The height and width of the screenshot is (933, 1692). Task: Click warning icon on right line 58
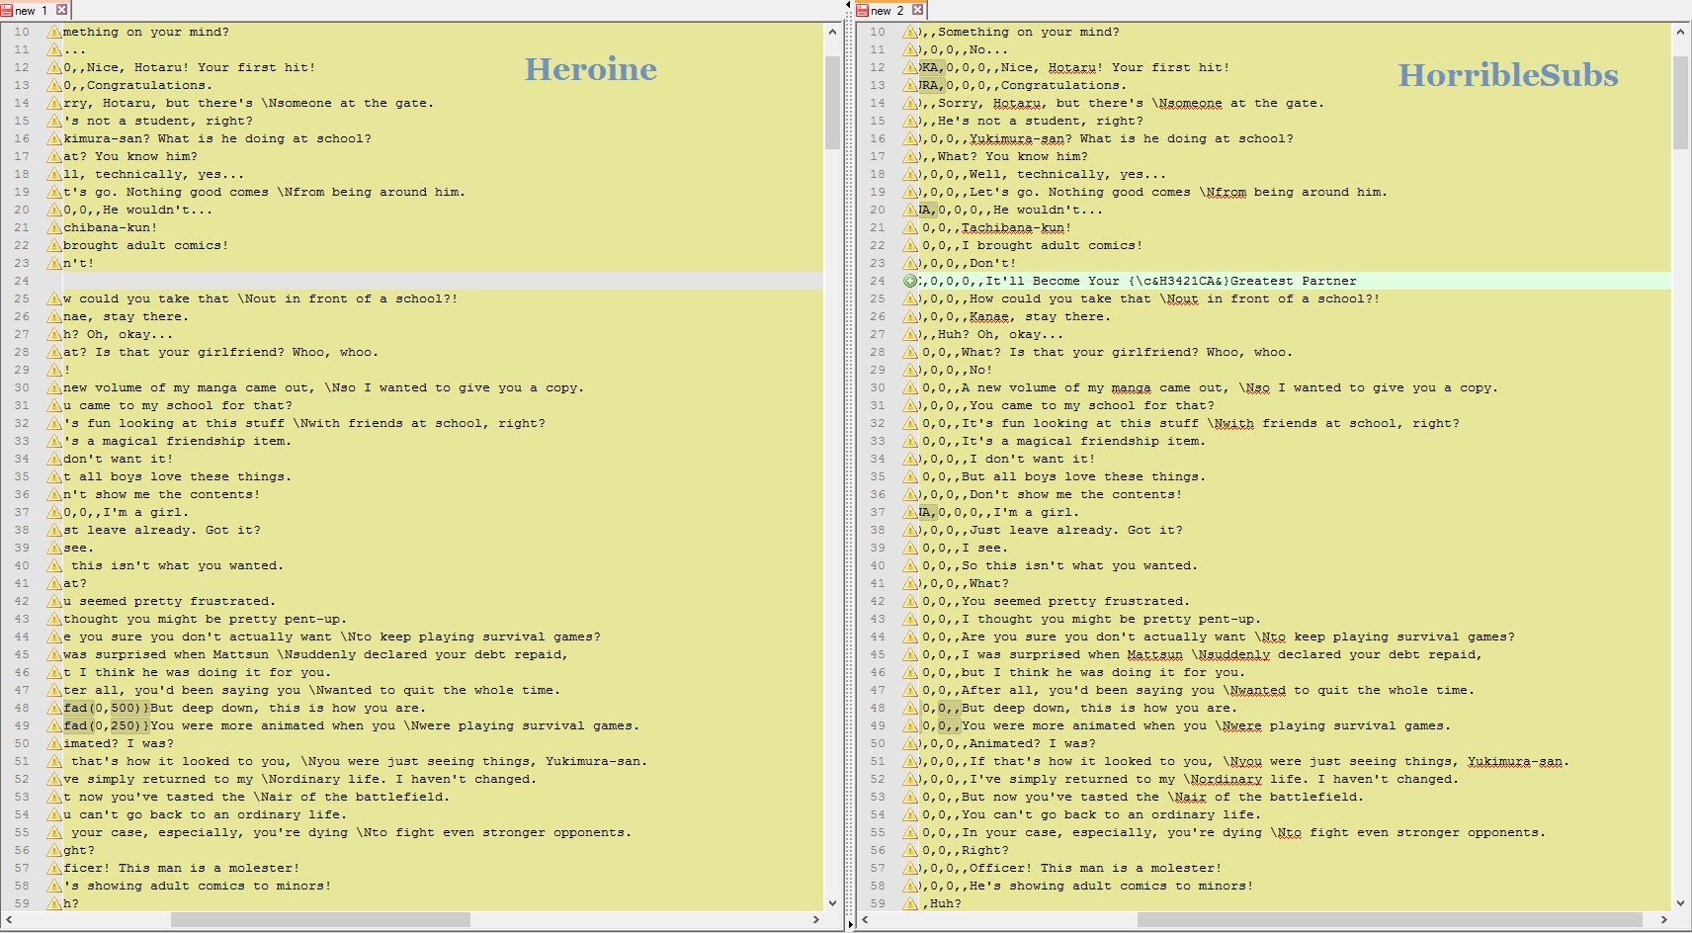[910, 887]
